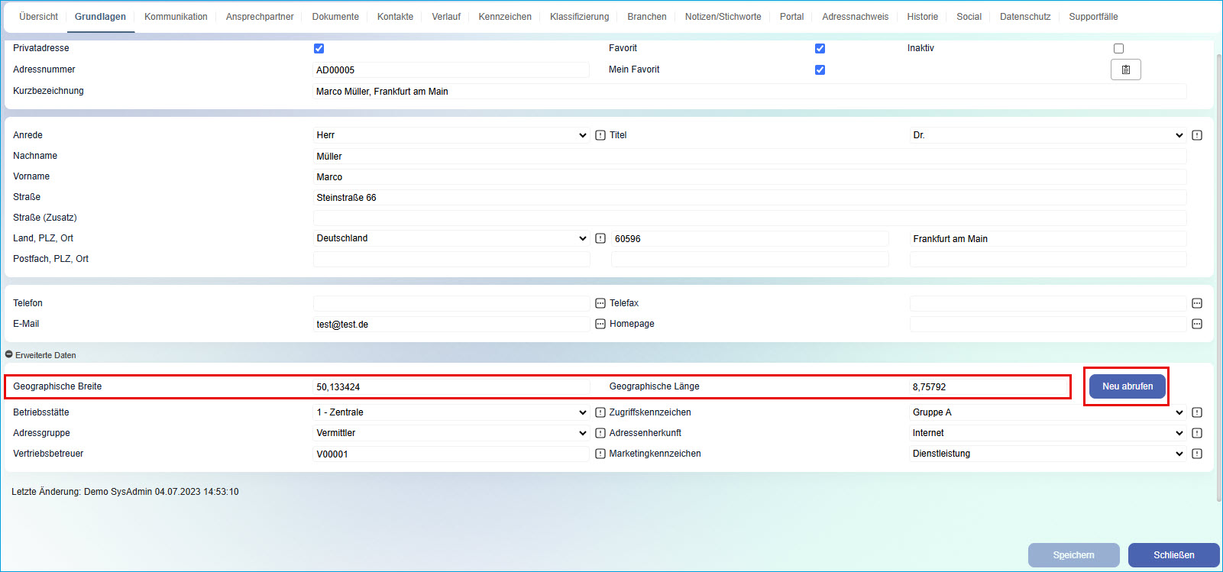1223x572 pixels.
Task: Click the Vertriebsbetreuer field V00001
Action: click(x=451, y=454)
